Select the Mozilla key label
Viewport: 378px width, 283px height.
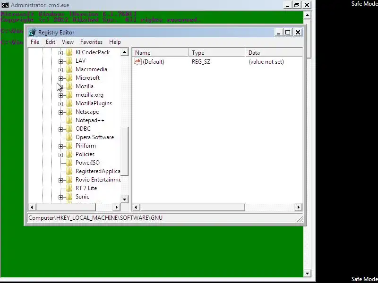[x=85, y=86]
